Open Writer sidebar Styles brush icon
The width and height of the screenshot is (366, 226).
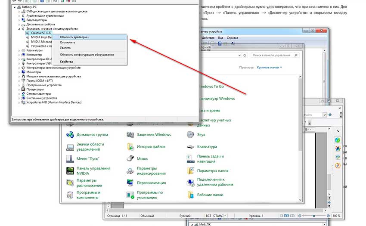[x=338, y=149]
